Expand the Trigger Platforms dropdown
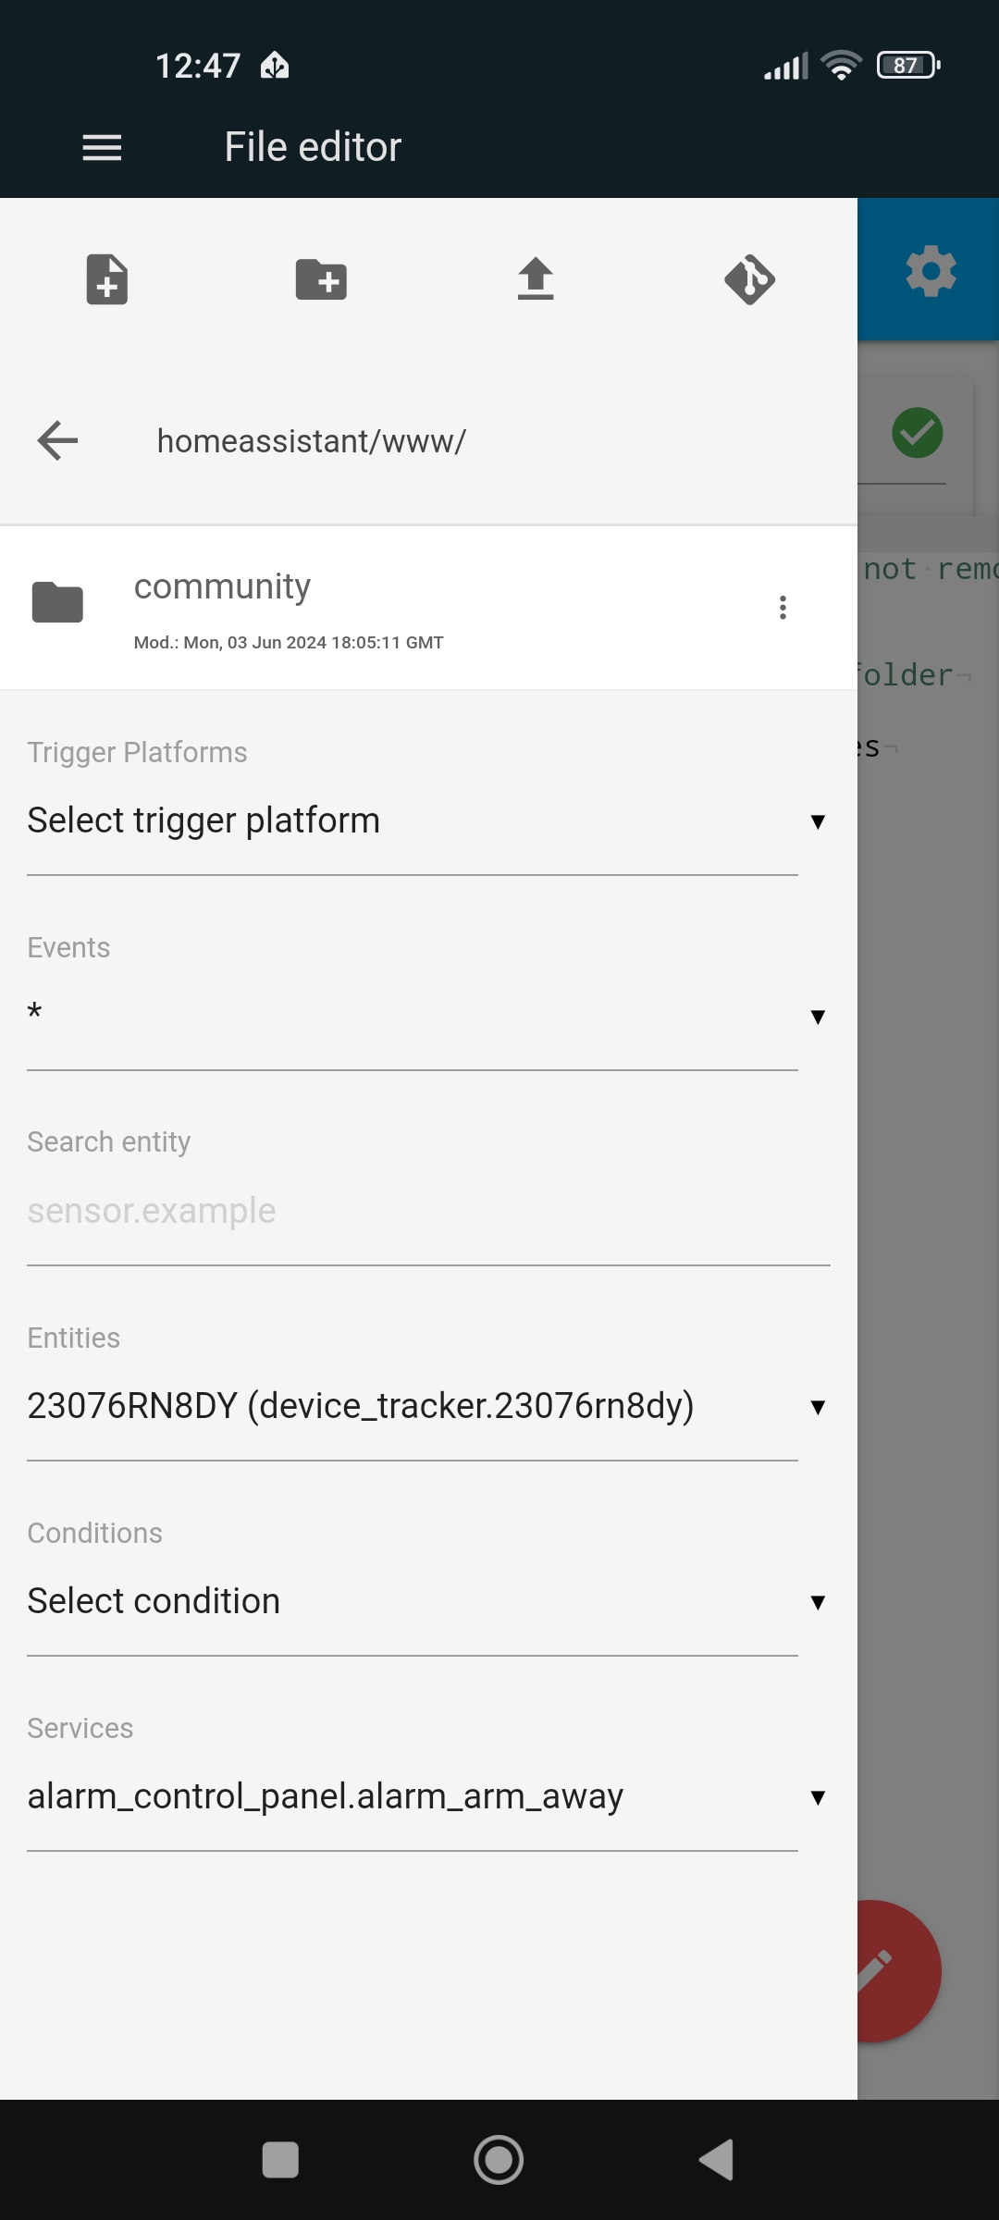999x2220 pixels. click(426, 820)
